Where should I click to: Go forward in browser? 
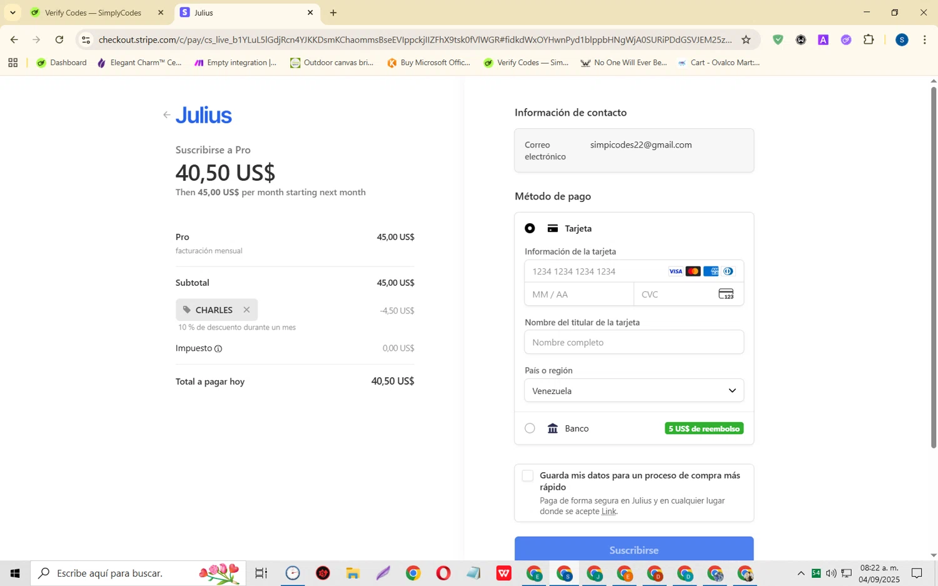(36, 40)
